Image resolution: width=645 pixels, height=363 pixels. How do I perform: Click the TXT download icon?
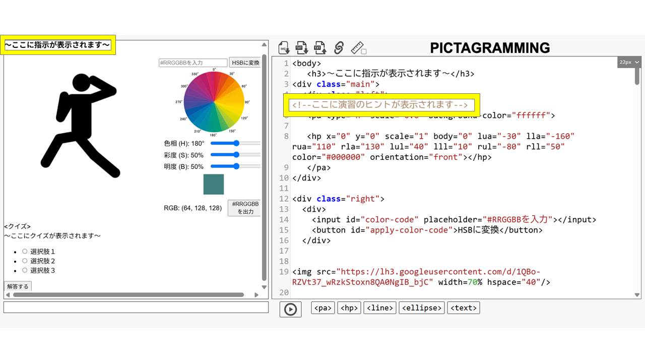pyautogui.click(x=302, y=48)
